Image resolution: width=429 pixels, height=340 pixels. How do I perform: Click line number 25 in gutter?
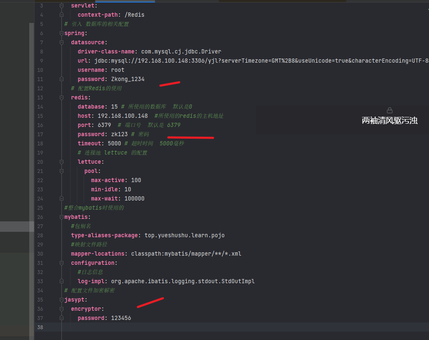coord(40,208)
